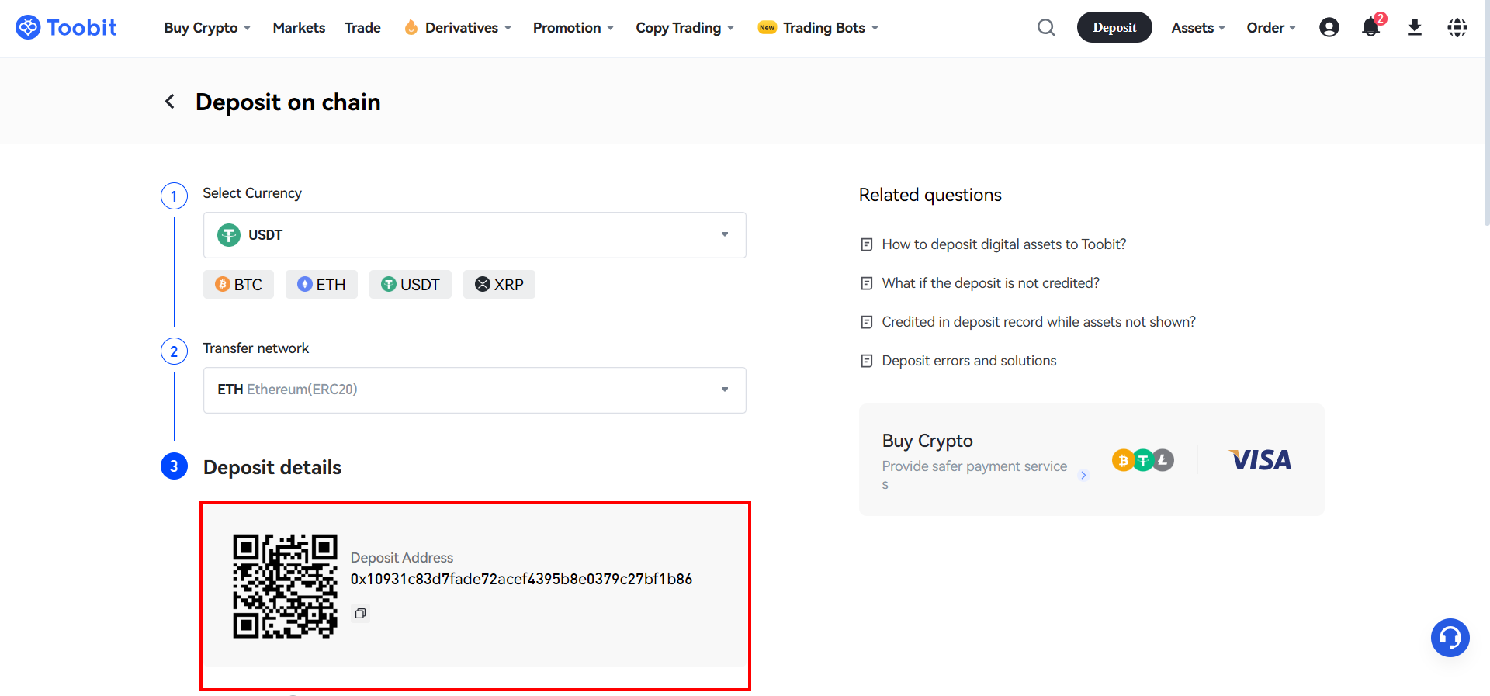The height and width of the screenshot is (696, 1490).
Task: Select the XRP quick currency chip
Action: tap(499, 285)
